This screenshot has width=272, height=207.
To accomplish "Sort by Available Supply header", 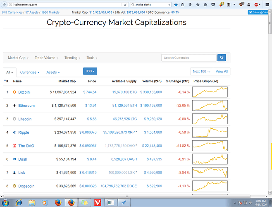I will click(124, 81).
